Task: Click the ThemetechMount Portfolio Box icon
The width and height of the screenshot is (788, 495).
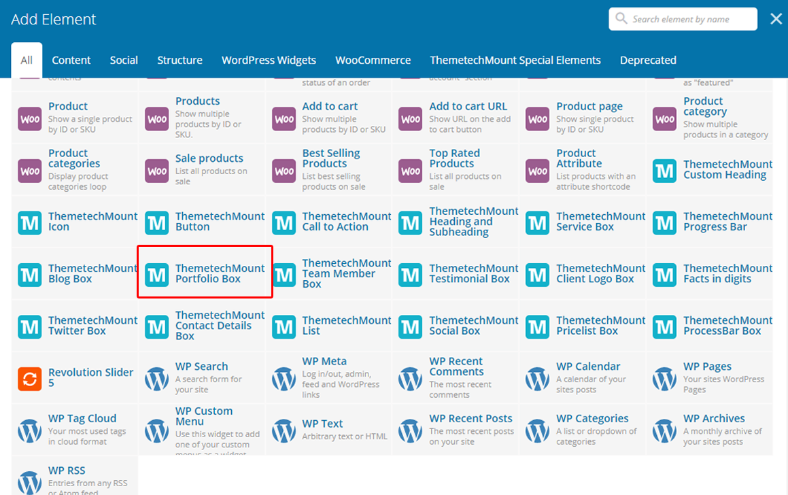Action: [x=157, y=274]
